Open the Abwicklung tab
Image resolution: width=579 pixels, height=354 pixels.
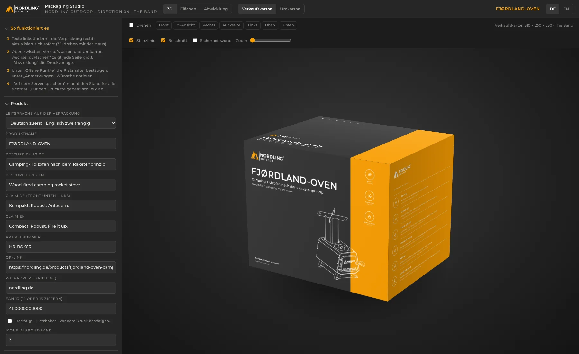point(216,9)
